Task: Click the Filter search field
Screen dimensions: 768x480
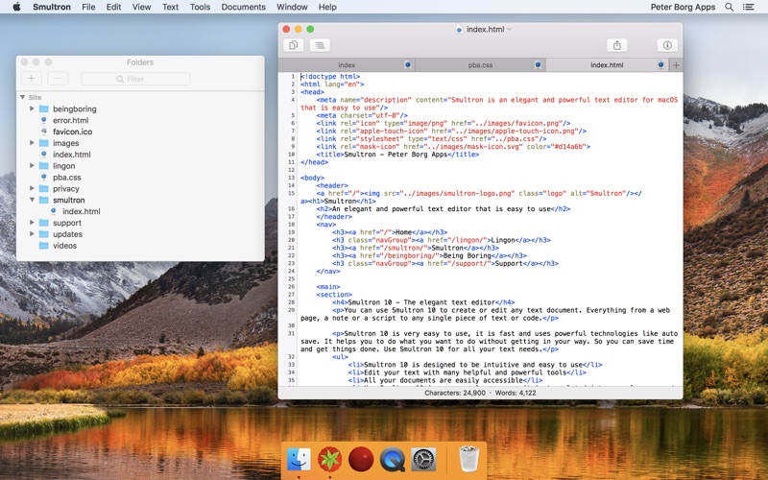Action: click(x=135, y=79)
